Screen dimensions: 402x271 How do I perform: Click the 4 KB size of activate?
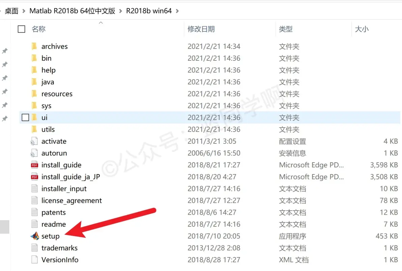(391, 141)
